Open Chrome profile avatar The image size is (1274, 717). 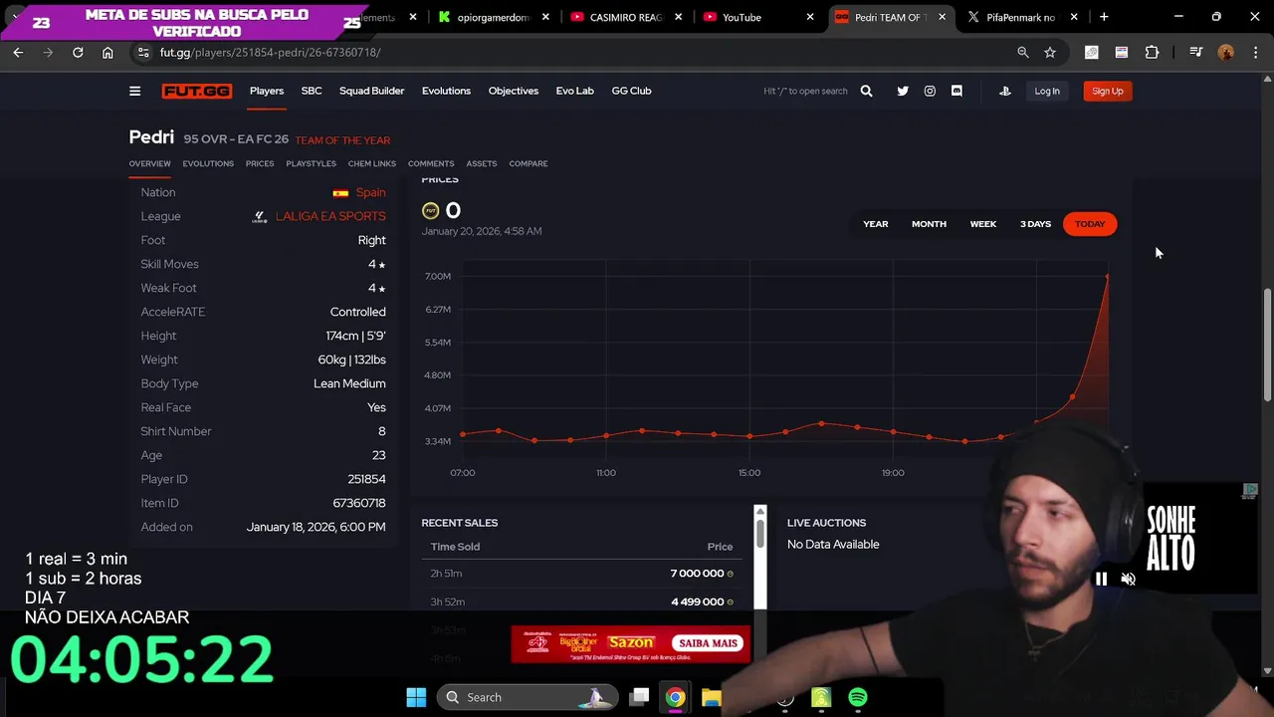tap(1226, 52)
